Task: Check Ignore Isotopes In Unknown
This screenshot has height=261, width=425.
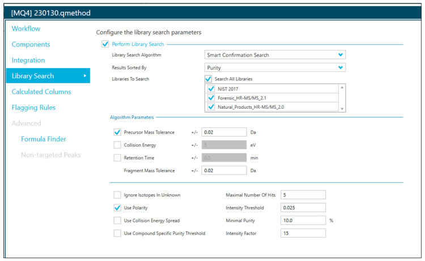Action: pos(117,195)
